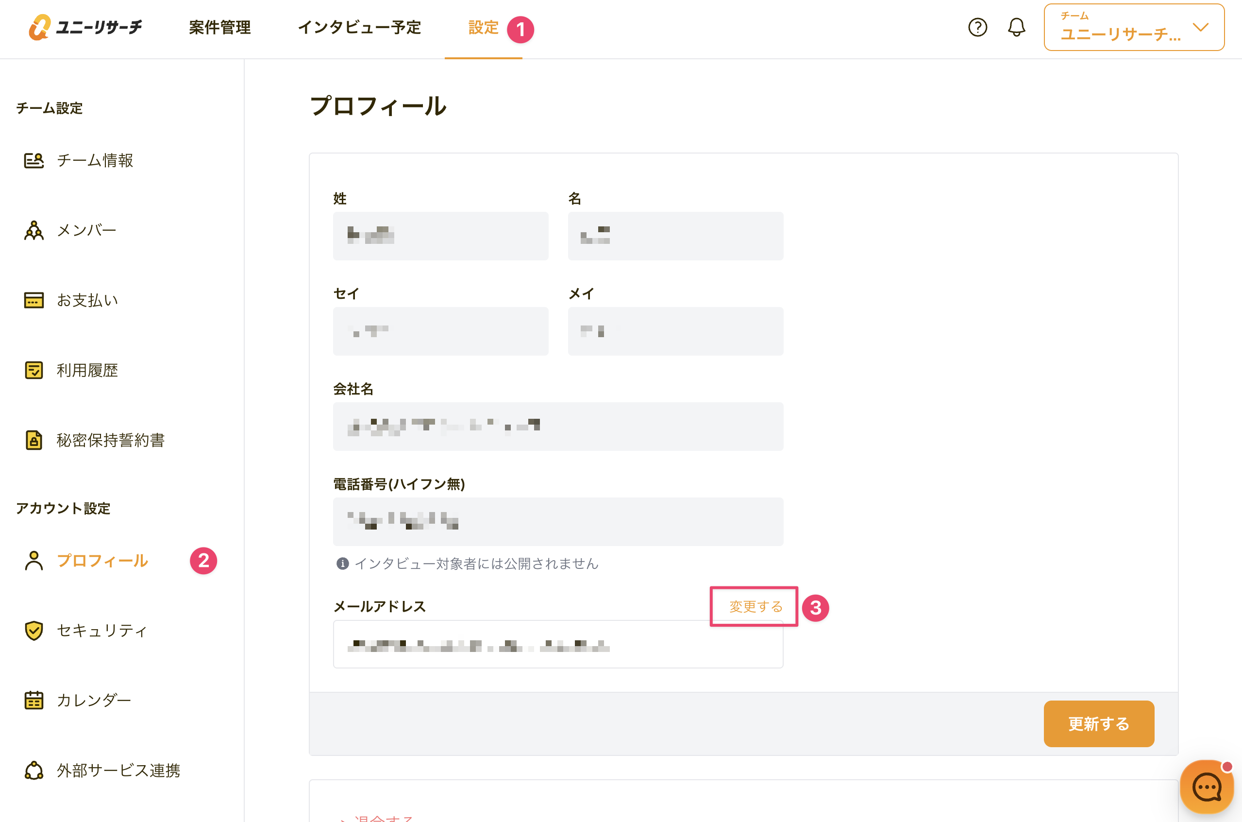Open 利用履歴 usage history

tap(87, 370)
